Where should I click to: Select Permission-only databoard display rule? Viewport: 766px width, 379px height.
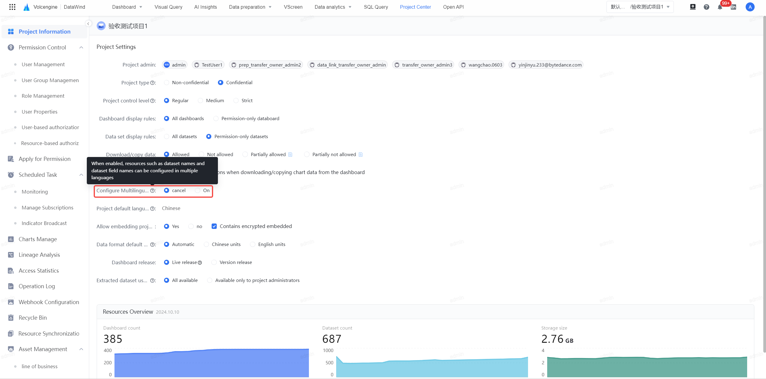(x=216, y=118)
